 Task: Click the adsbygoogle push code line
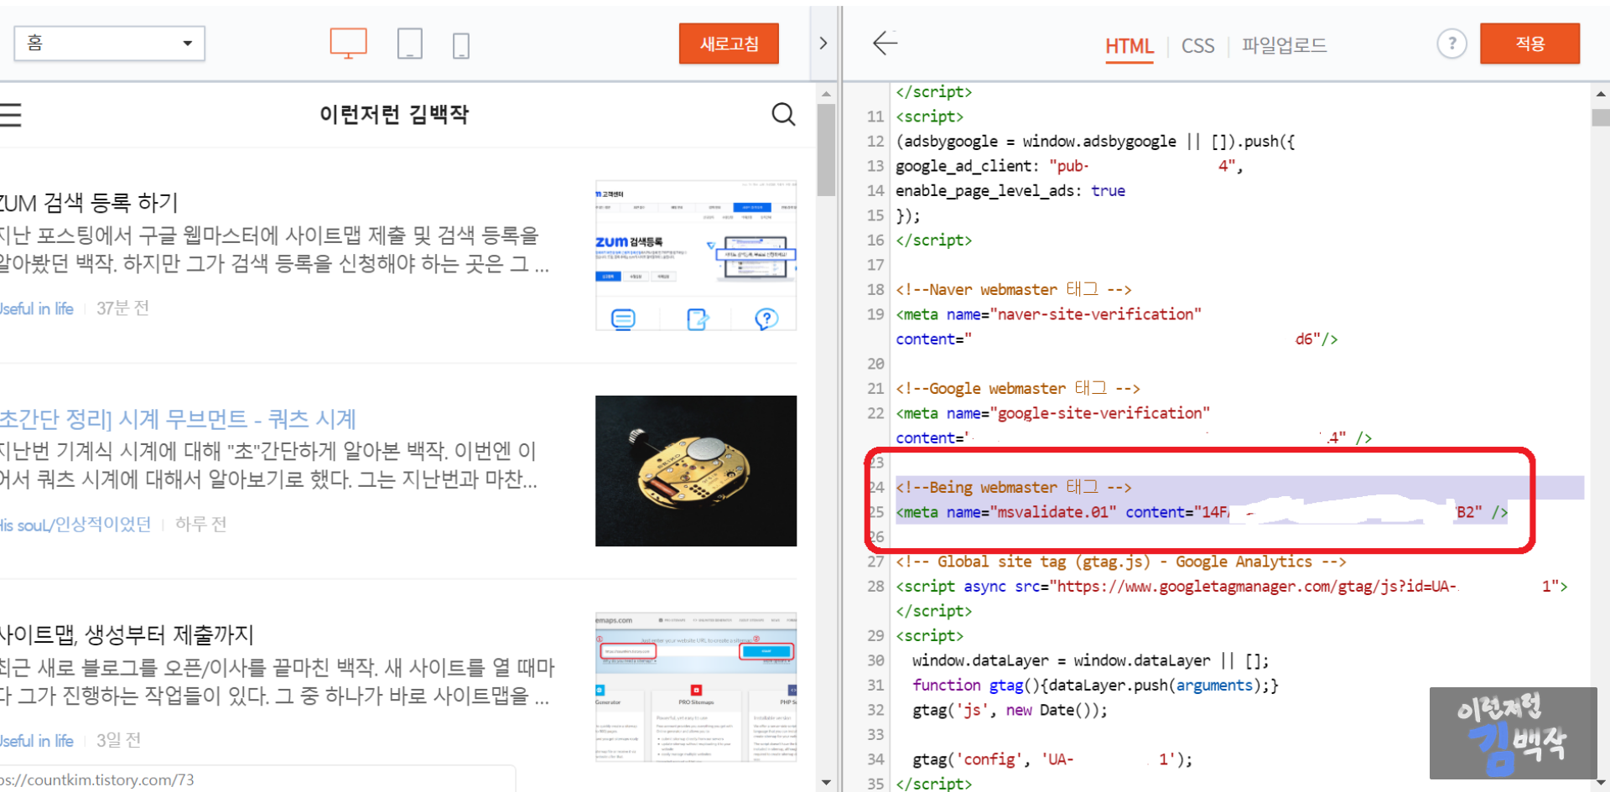(1095, 141)
